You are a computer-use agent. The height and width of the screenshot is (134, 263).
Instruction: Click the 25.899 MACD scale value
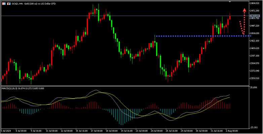click(x=254, y=88)
